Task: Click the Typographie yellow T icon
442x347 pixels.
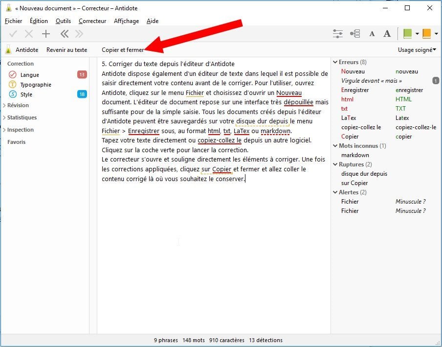Action: [x=12, y=84]
